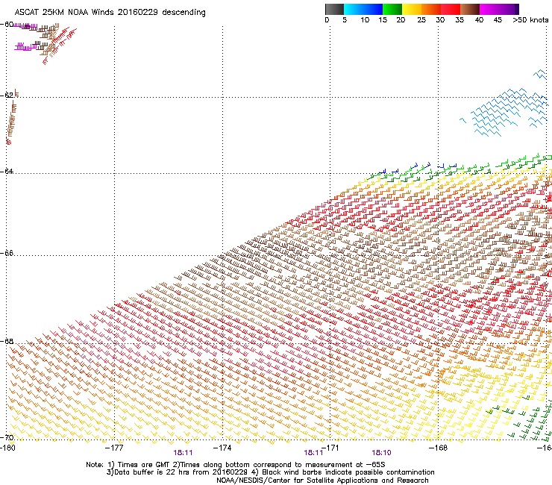Viewport: 552px width, 485px height.
Task: Select the red 30-35 knots legend segment
Action: [x=451, y=9]
